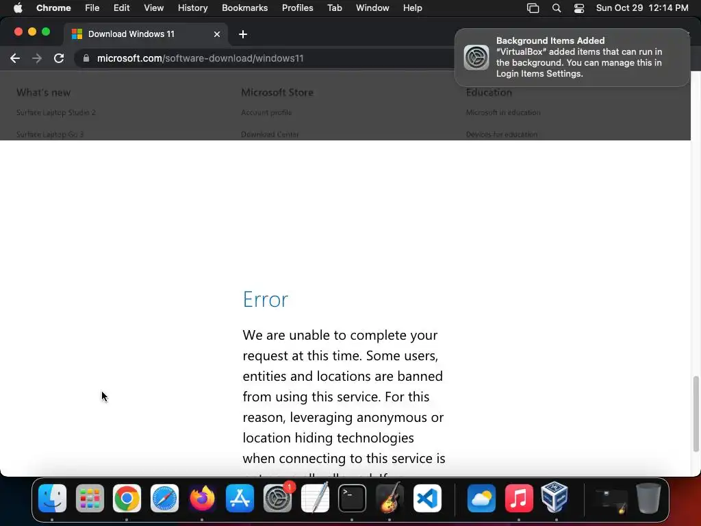
Task: Reload the Windows 11 download page
Action: [59, 58]
